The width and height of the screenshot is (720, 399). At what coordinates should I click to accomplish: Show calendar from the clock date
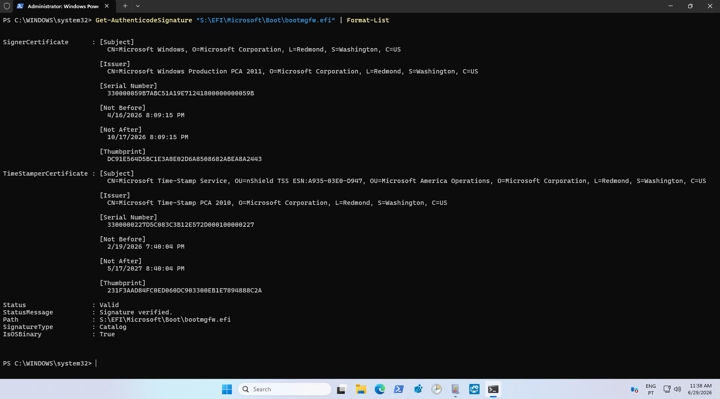pos(700,389)
